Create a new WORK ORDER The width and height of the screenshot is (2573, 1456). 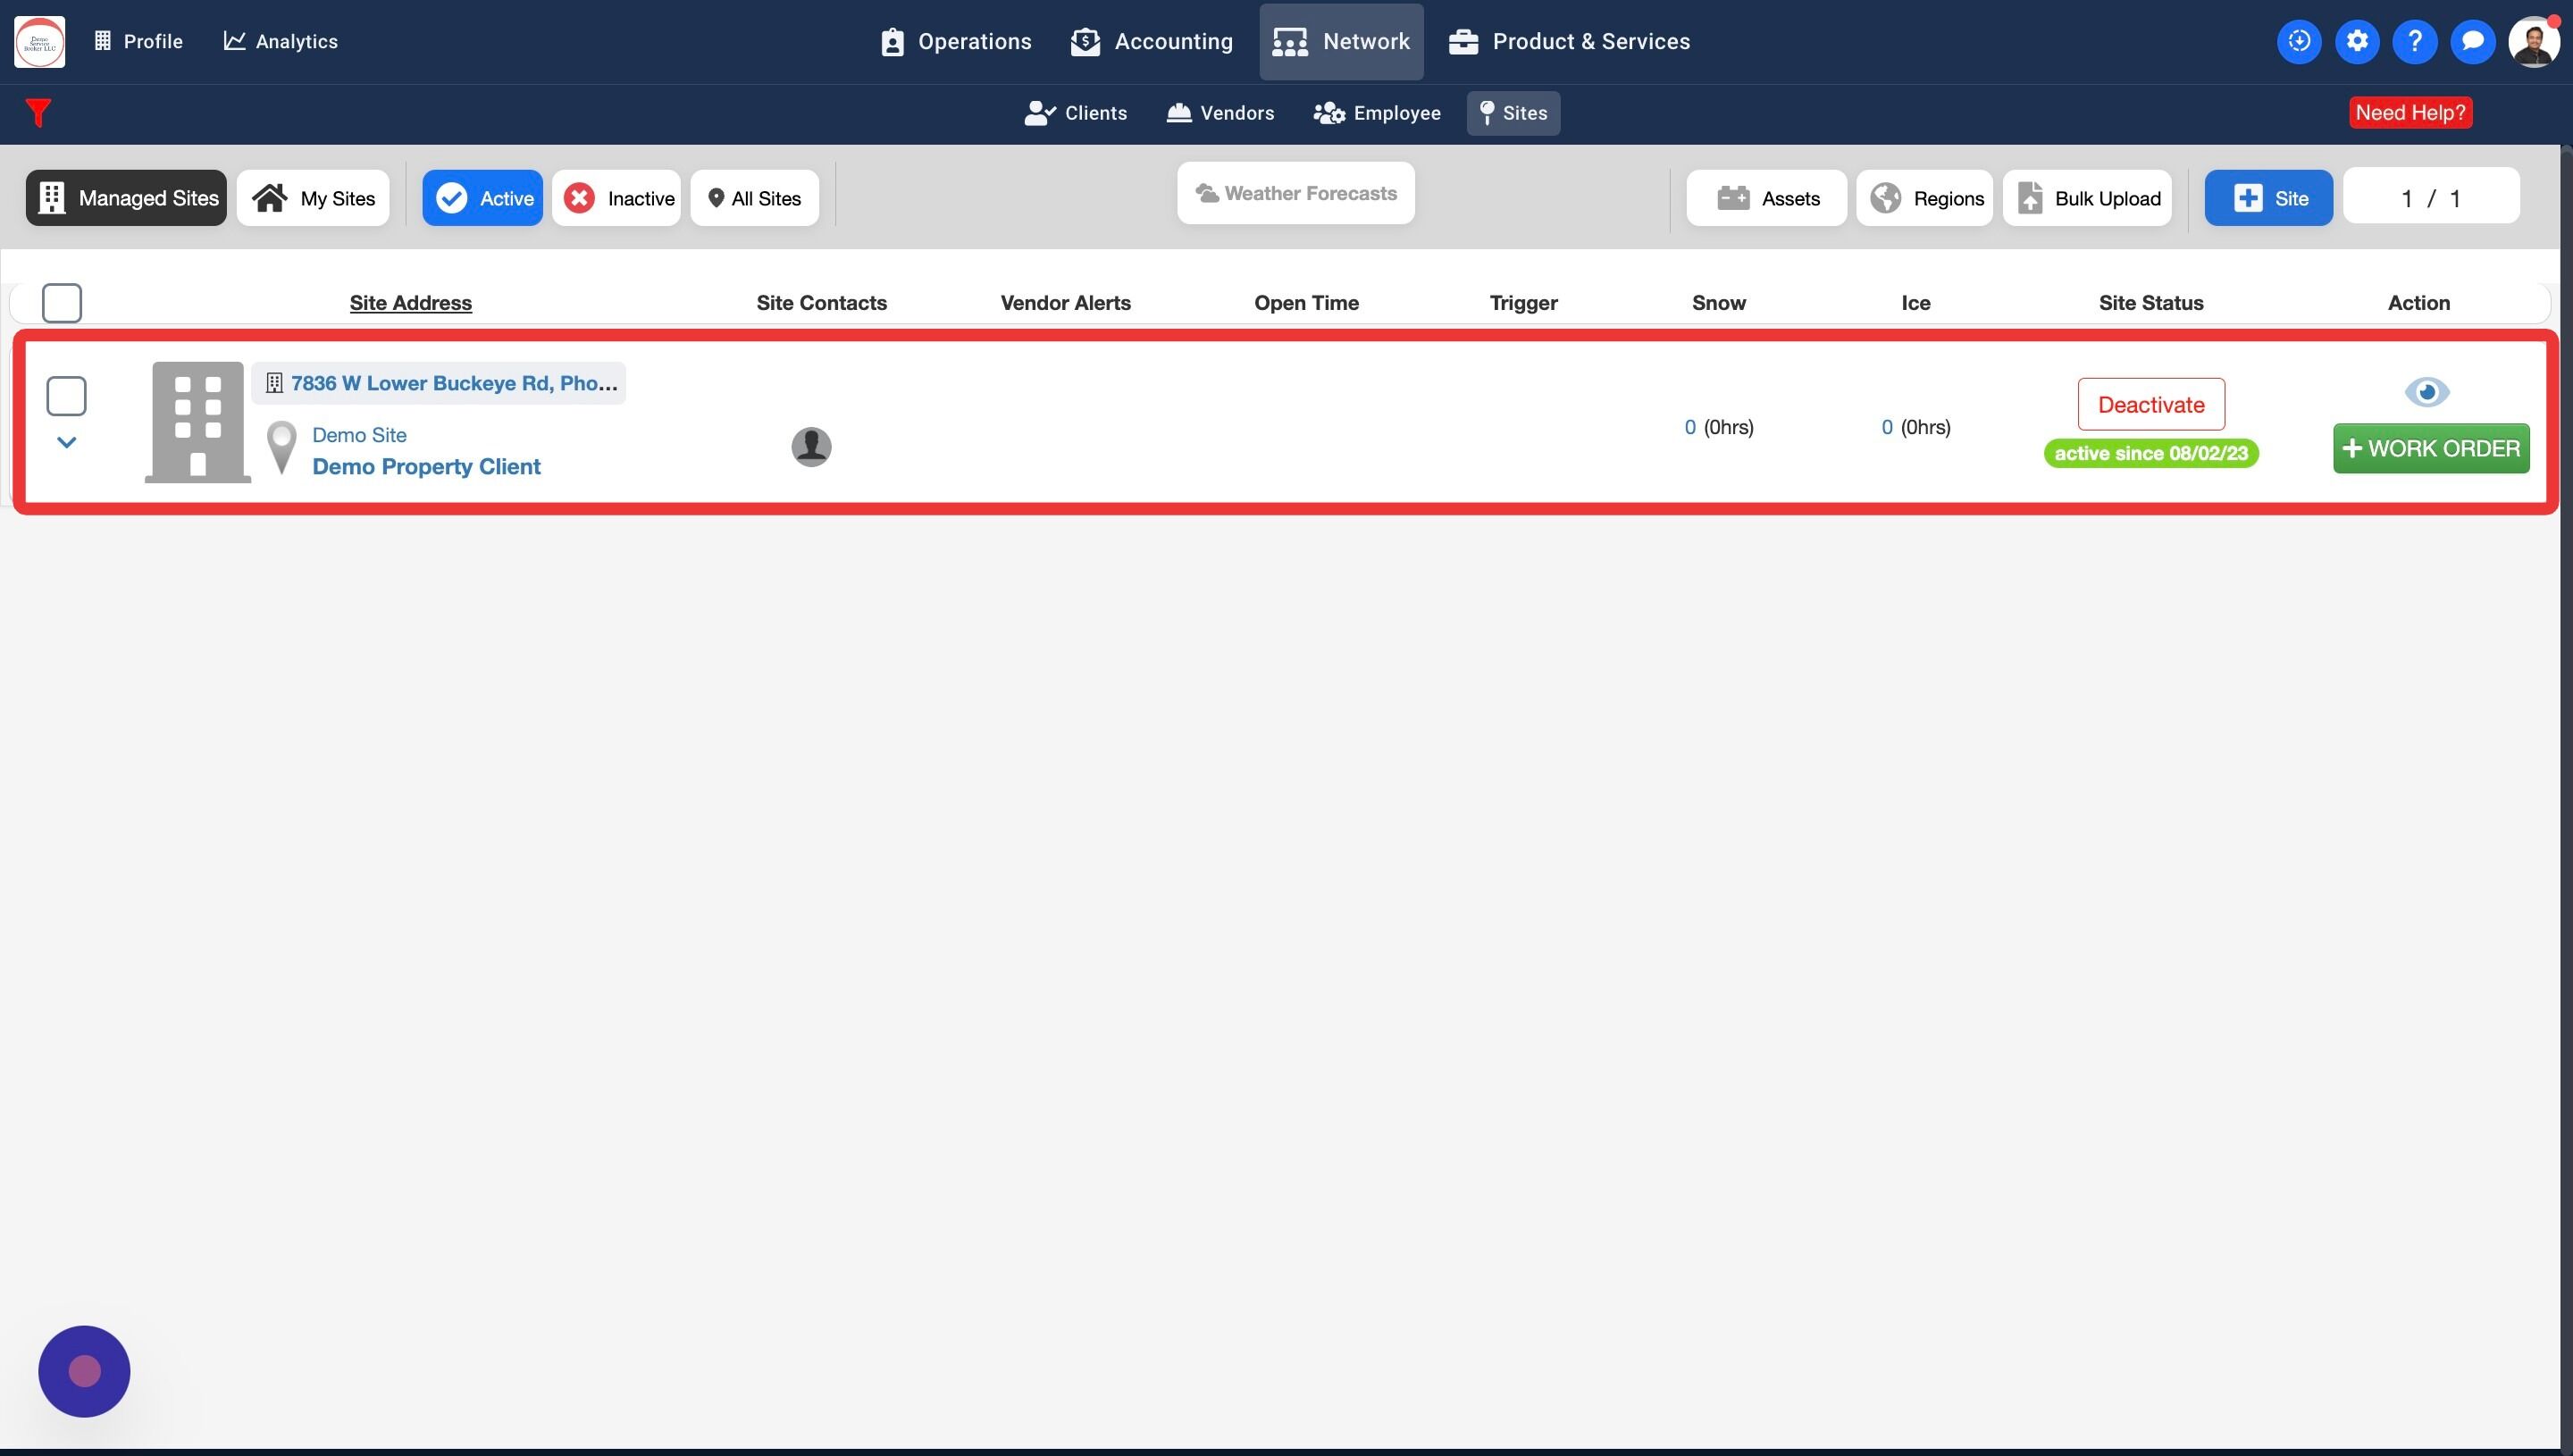coord(2430,448)
